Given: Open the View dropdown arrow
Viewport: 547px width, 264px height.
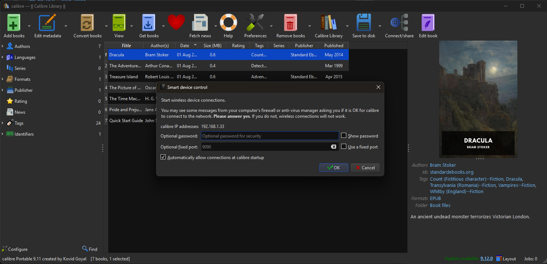Looking at the screenshot, I should [131, 26].
